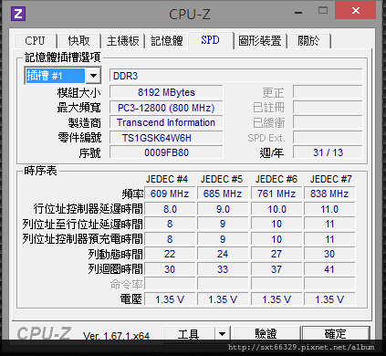Click the Ver. 1.67.1.x64 version text

coord(116,336)
